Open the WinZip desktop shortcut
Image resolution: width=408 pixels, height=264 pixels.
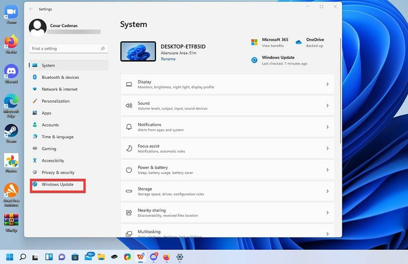11,223
